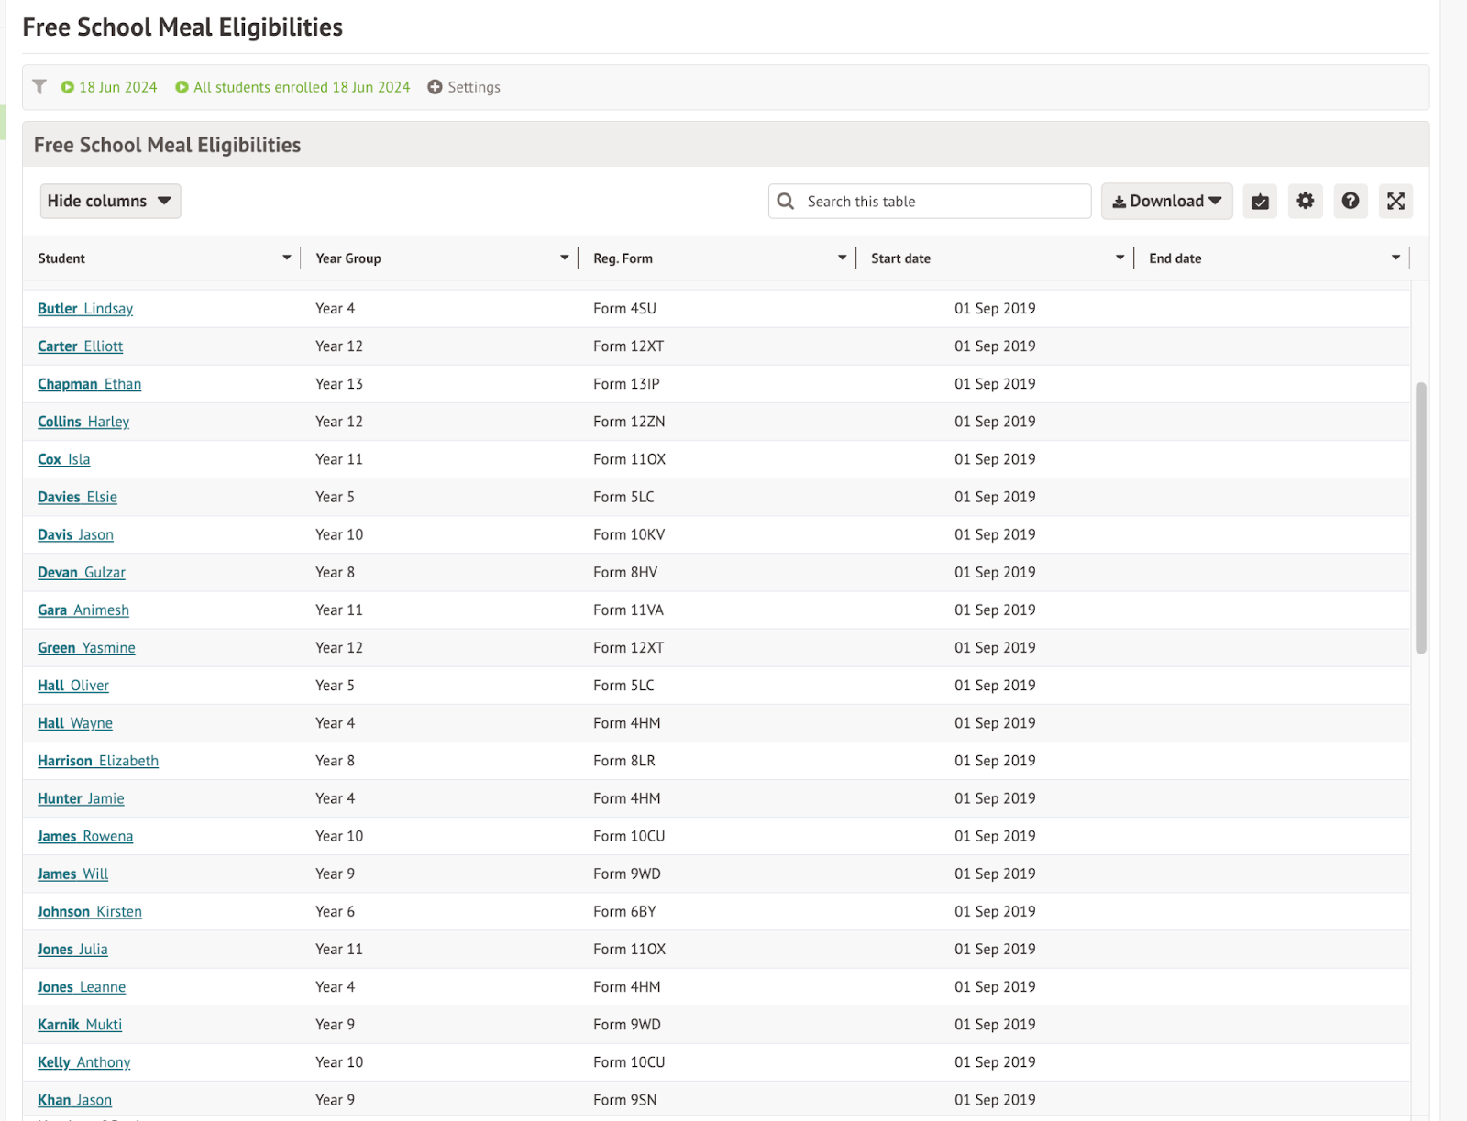Screen dimensions: 1467x1121
Task: Expand table to full screen
Action: pos(1395,202)
